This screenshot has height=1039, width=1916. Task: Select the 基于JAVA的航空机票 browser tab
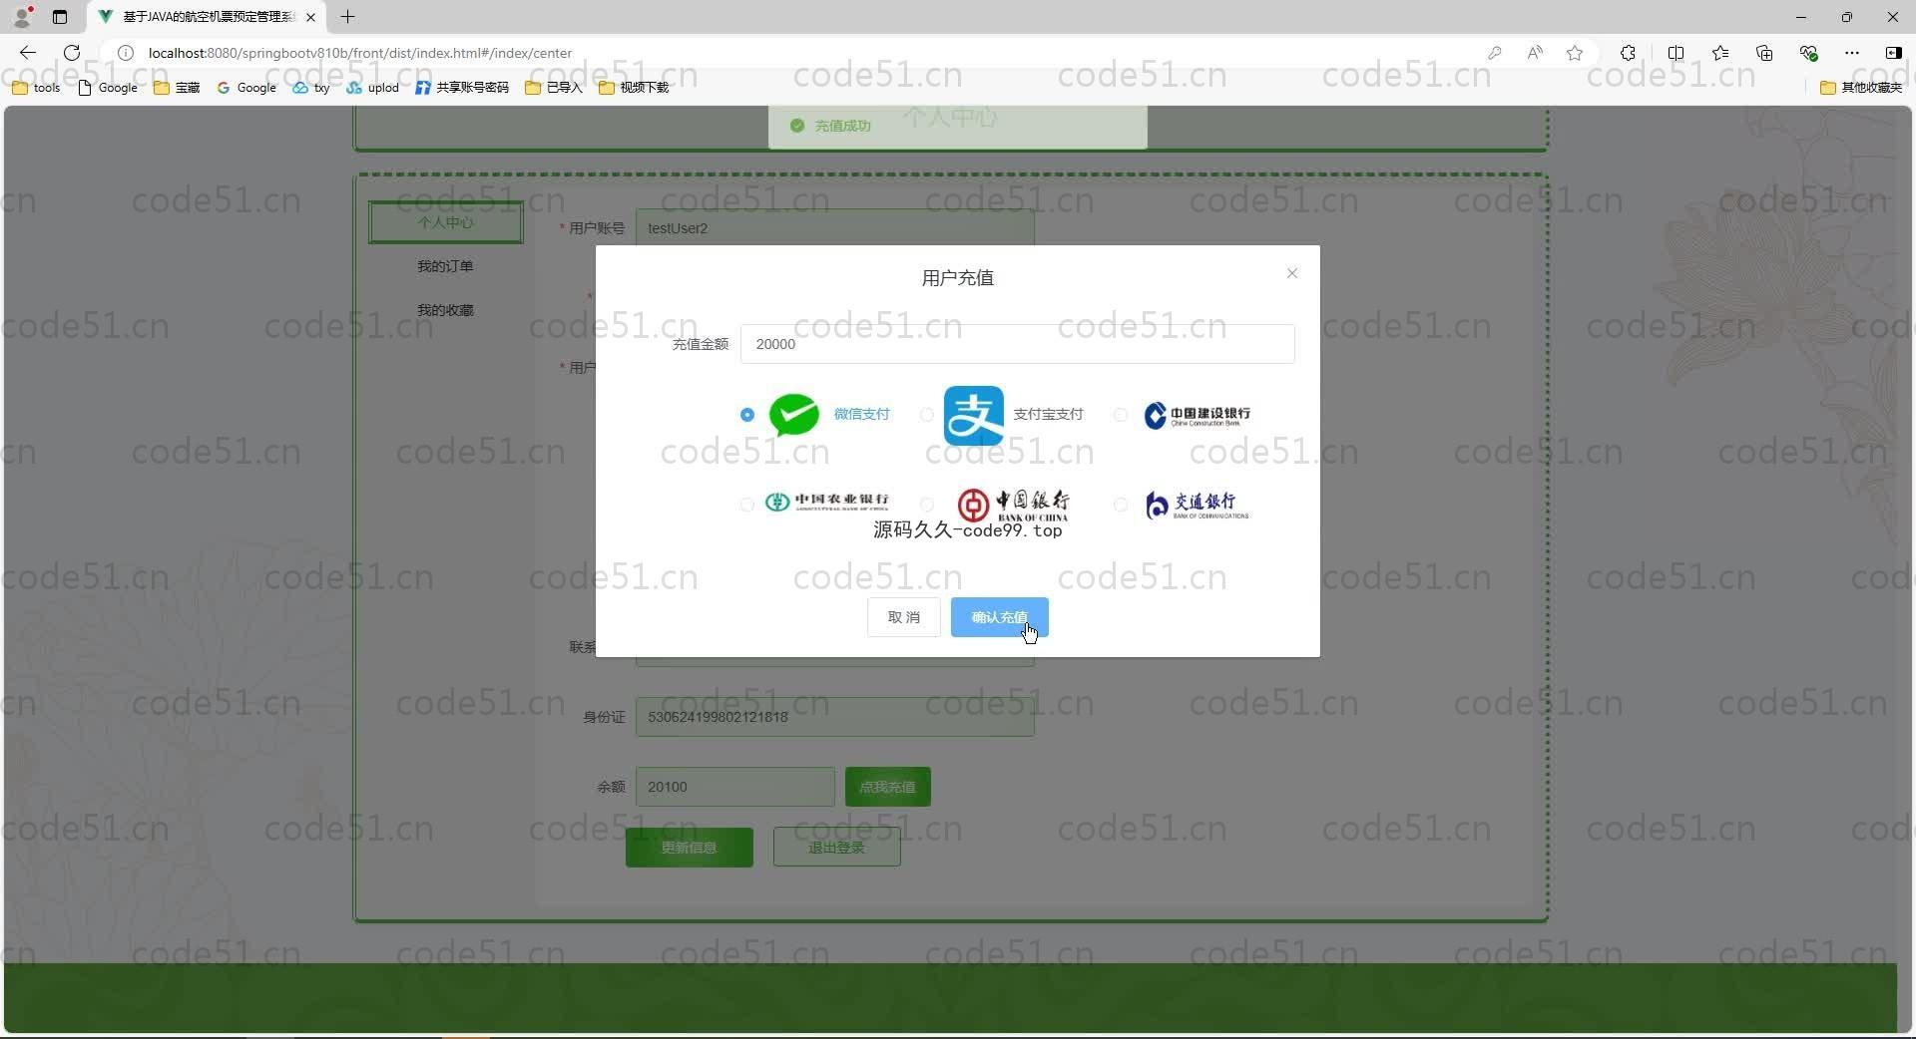pyautogui.click(x=208, y=17)
